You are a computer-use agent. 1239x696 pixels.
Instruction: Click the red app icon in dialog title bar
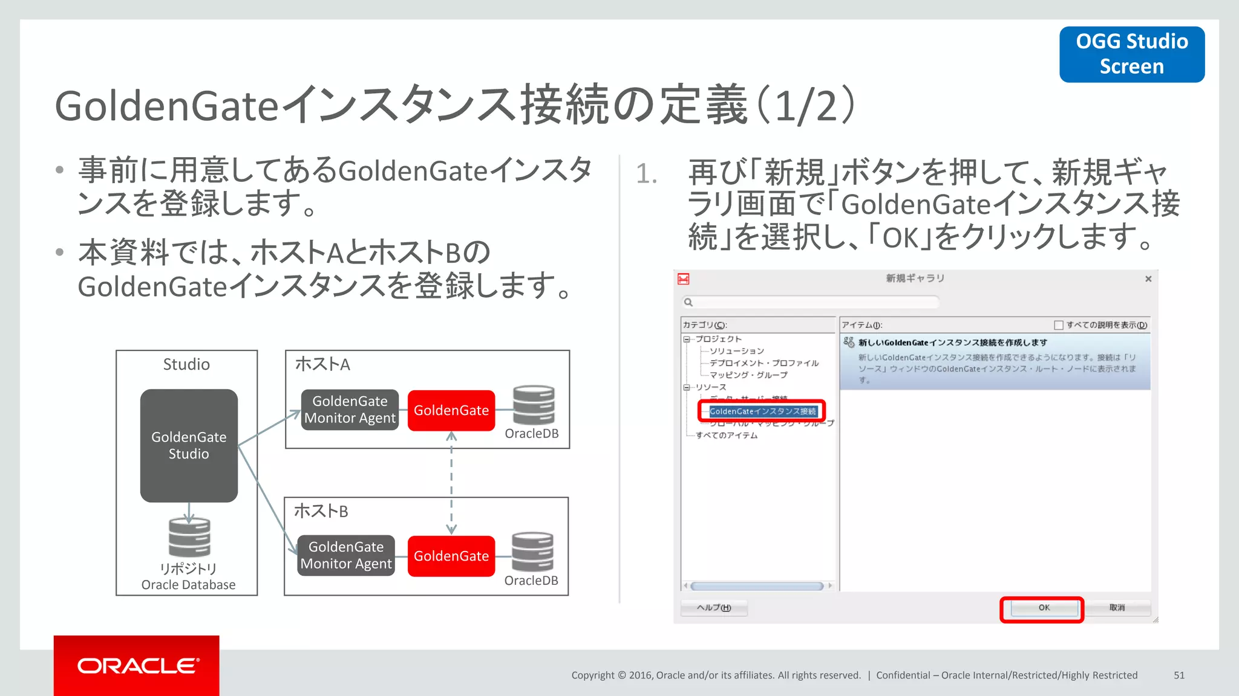pos(684,279)
